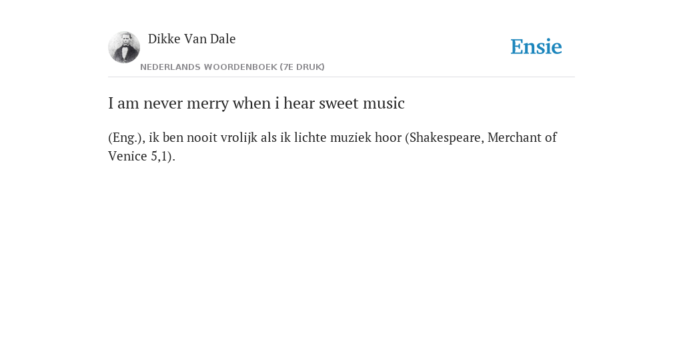The height and width of the screenshot is (341, 683).
Task: Click the horizontal divider under the header
Action: coord(341,77)
